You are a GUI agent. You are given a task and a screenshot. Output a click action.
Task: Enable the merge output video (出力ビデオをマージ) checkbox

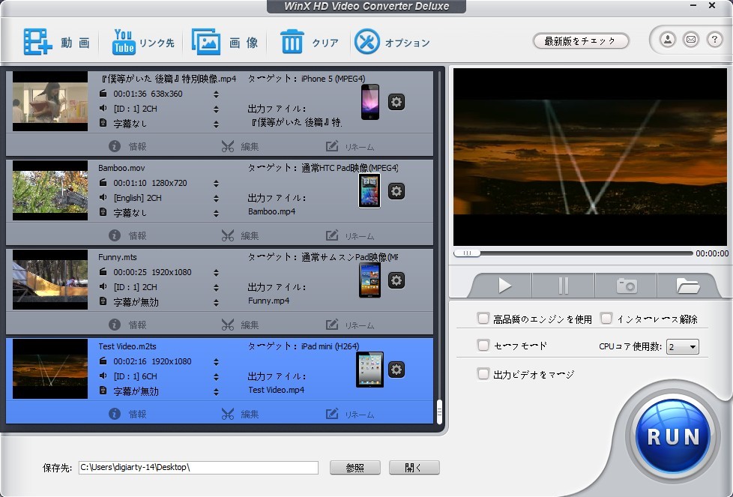pos(483,373)
